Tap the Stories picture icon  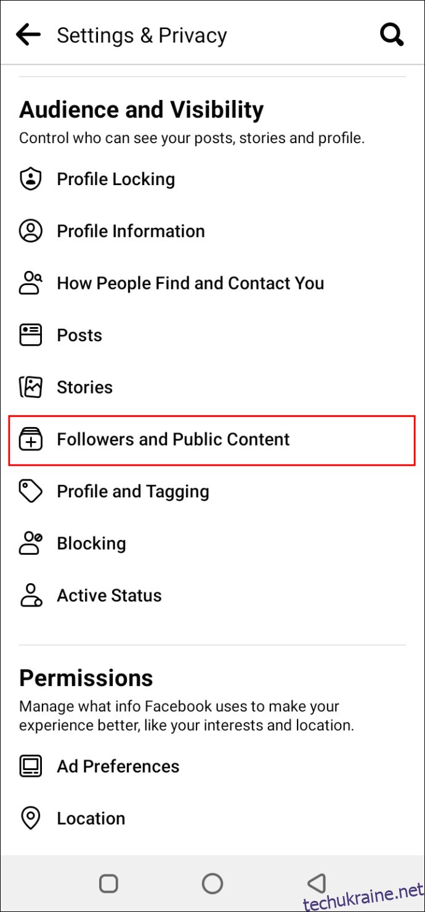click(30, 388)
